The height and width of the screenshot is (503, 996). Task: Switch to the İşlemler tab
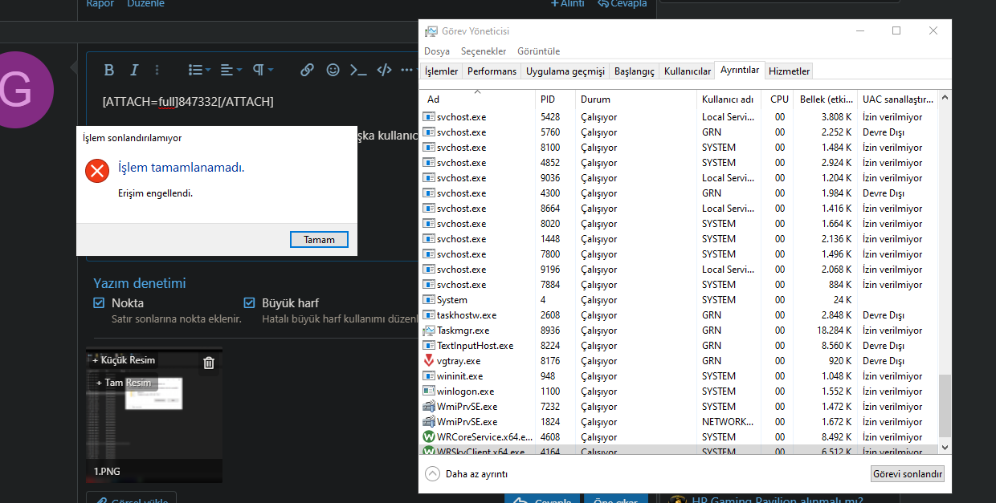pyautogui.click(x=441, y=71)
